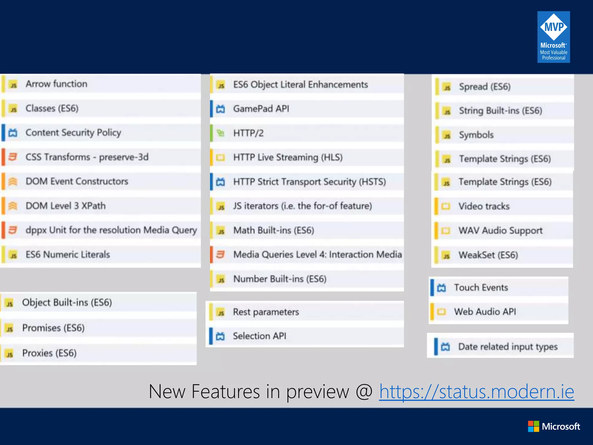Screen dimensions: 593x445
Task: Select the 'New Features in preview @' text
Action: pyautogui.click(x=261, y=392)
